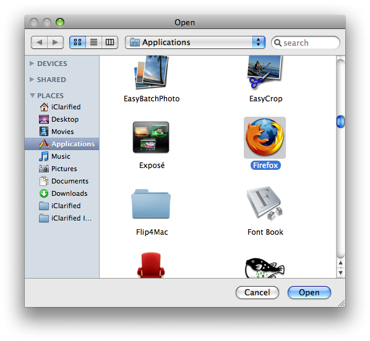Click the popup menu up-down arrows

pyautogui.click(x=259, y=43)
